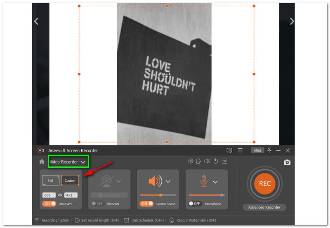Toggle DISPLAY1 recording switch off

(x=49, y=204)
